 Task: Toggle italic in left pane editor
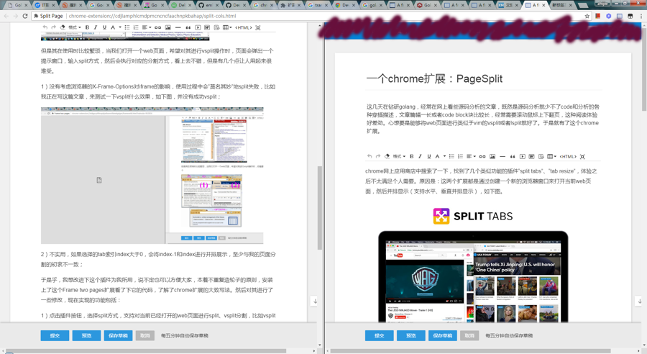pos(96,27)
